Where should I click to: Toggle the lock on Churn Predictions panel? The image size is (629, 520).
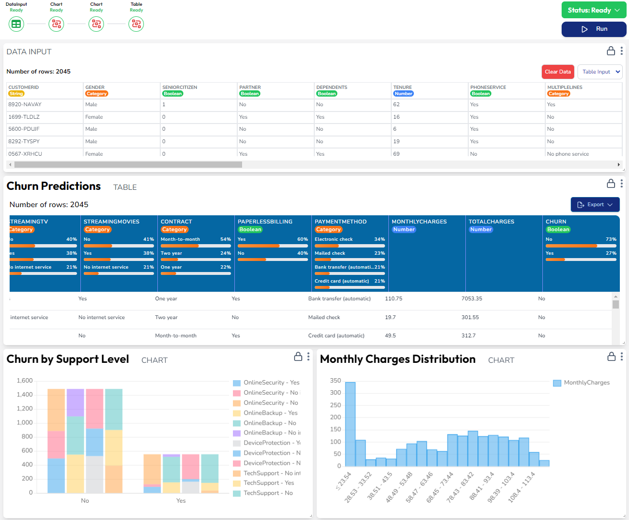[611, 183]
